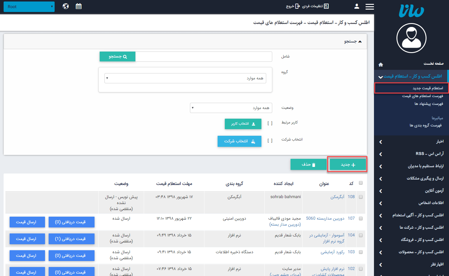Open the calendar icon in the top bar

click(79, 6)
